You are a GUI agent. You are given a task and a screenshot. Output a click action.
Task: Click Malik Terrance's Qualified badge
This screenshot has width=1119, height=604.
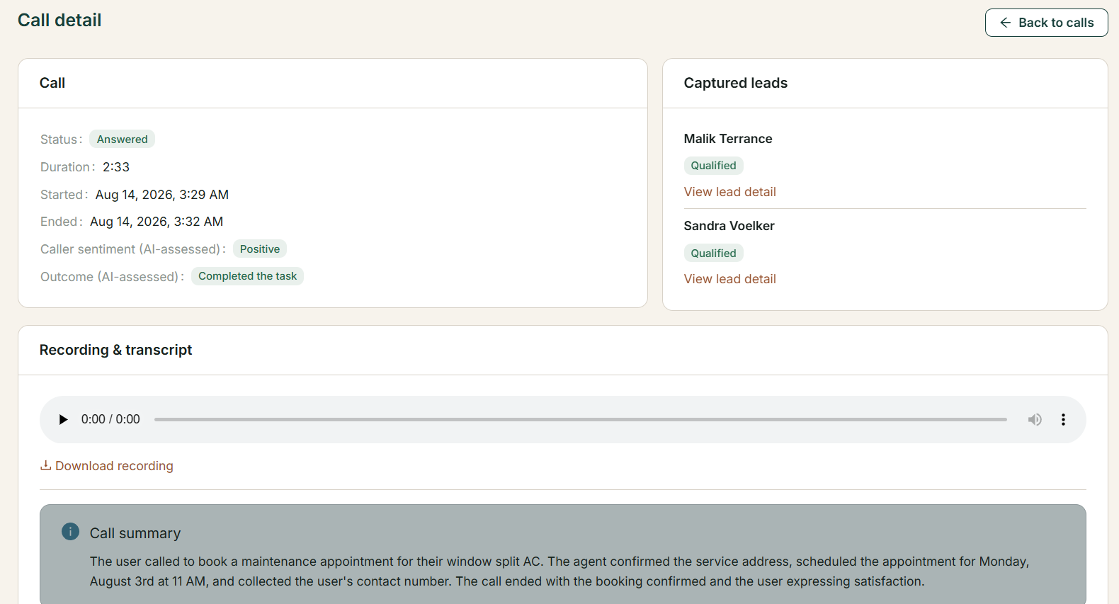tap(713, 166)
